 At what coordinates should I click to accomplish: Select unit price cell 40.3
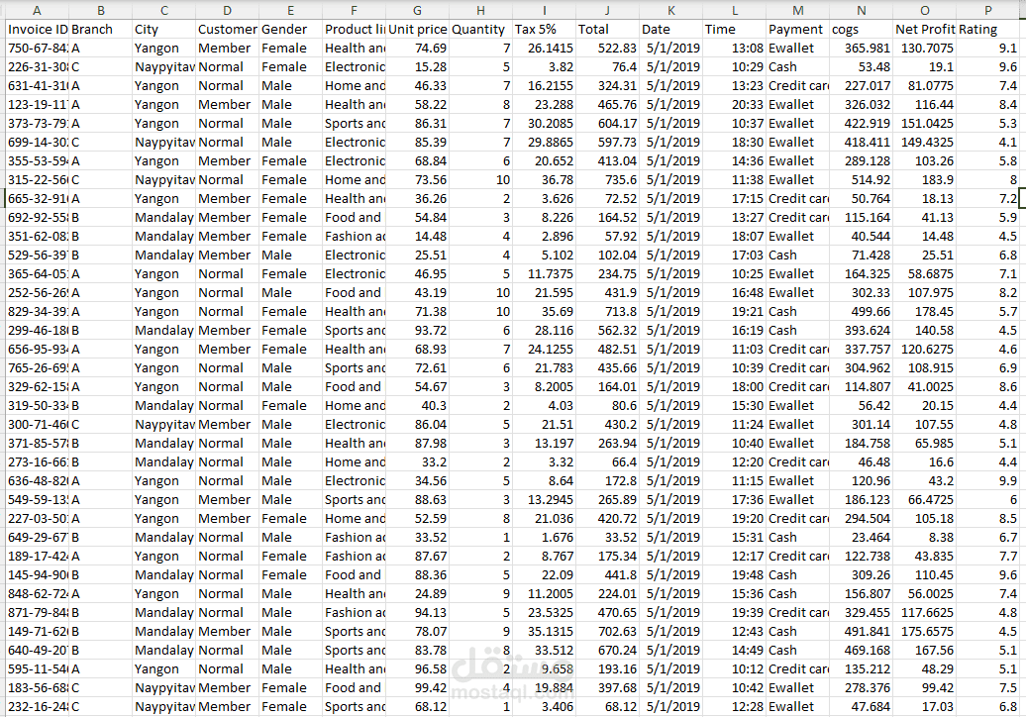pyautogui.click(x=417, y=406)
